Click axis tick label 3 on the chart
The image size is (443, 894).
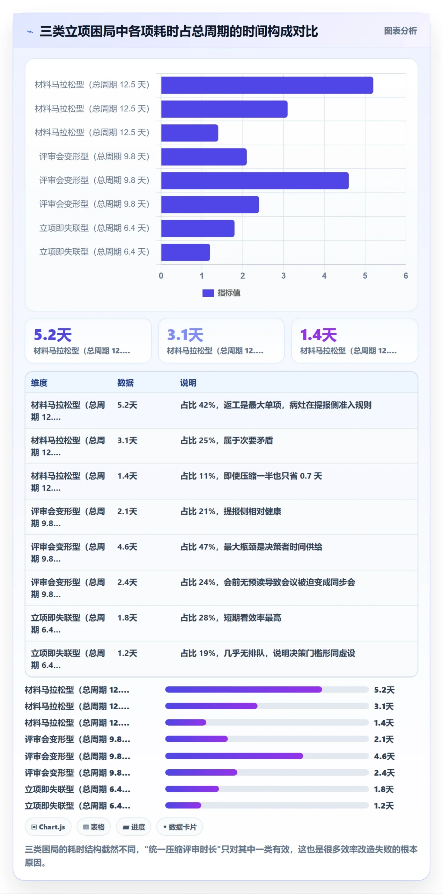[x=283, y=276]
